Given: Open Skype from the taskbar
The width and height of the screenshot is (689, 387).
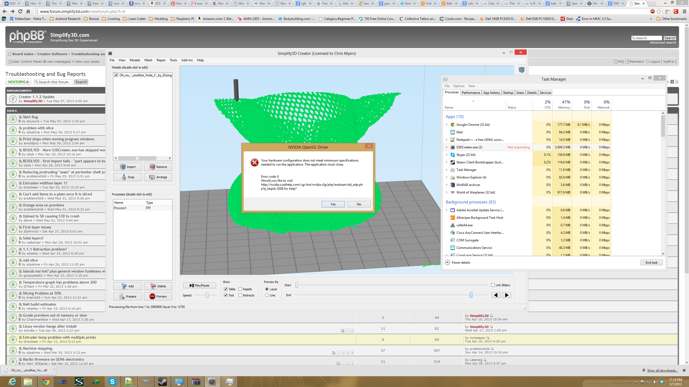Looking at the screenshot, I should pyautogui.click(x=112, y=381).
